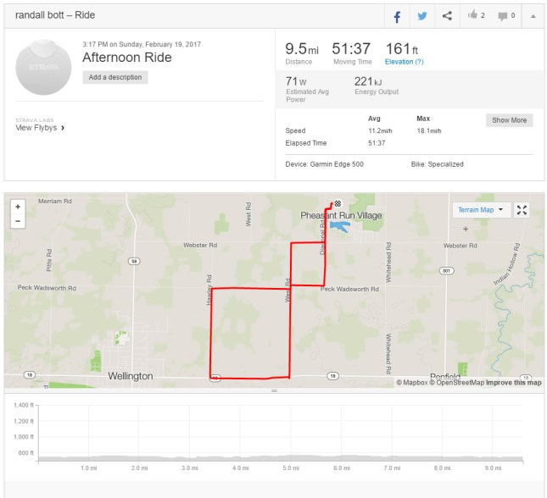
Task: Zoom in on the map
Action: pos(18,206)
